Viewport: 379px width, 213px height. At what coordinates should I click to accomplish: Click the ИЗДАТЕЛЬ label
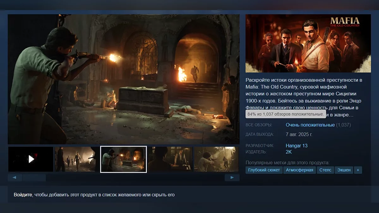point(256,152)
